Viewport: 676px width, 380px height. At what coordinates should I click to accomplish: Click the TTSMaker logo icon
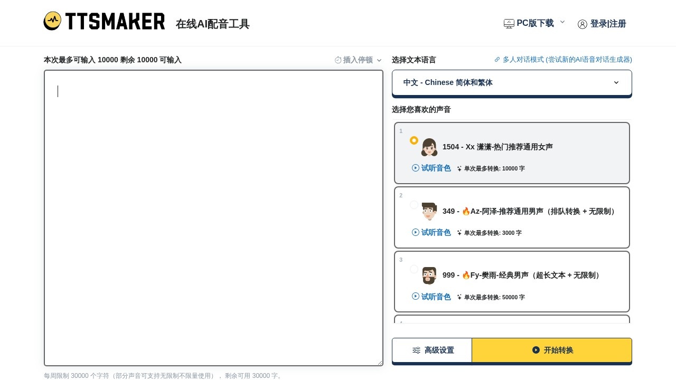[x=53, y=21]
